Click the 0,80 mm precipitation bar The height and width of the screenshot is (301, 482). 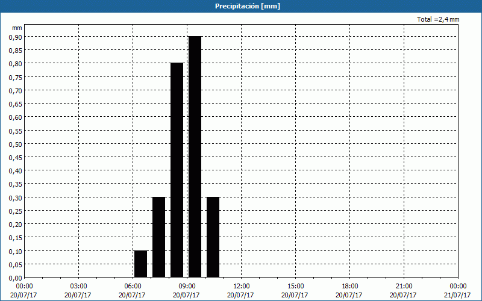177,170
